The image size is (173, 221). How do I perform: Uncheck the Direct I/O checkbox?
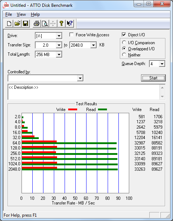[x=124, y=34]
